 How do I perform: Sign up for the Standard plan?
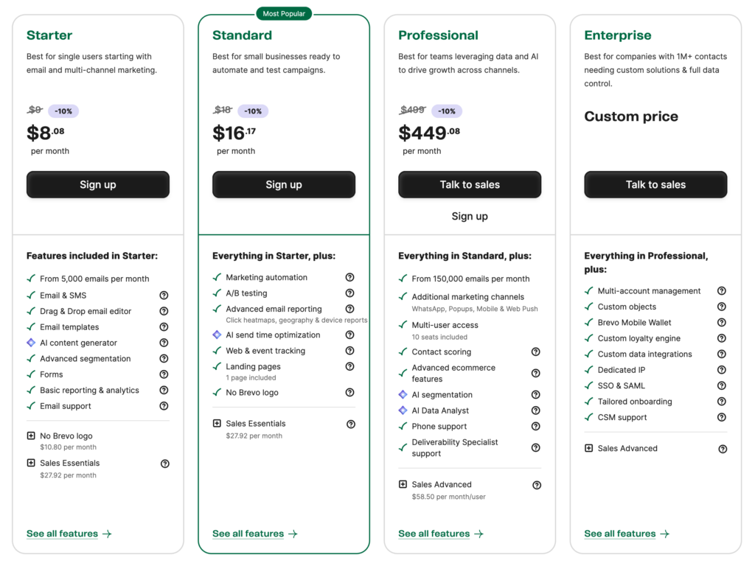(284, 185)
